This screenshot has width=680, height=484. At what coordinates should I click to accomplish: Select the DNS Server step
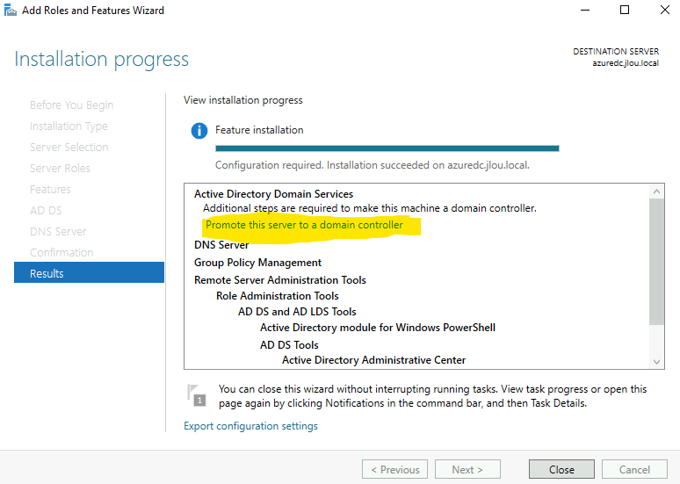58,232
